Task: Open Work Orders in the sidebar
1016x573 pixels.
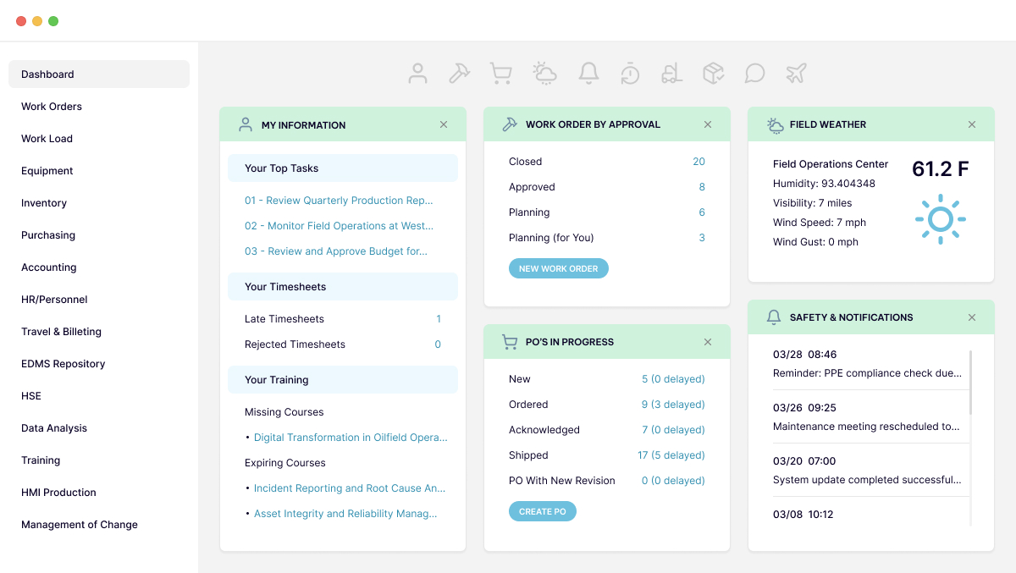Action: pos(52,107)
